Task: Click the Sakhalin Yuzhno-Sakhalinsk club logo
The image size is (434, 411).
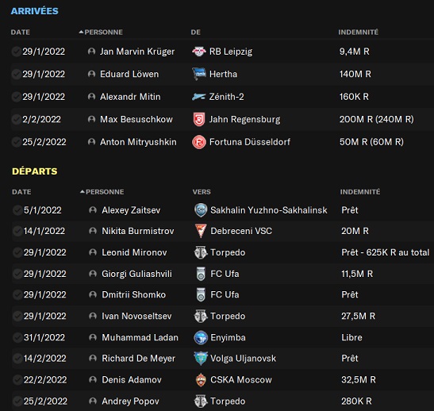Action: [x=201, y=210]
